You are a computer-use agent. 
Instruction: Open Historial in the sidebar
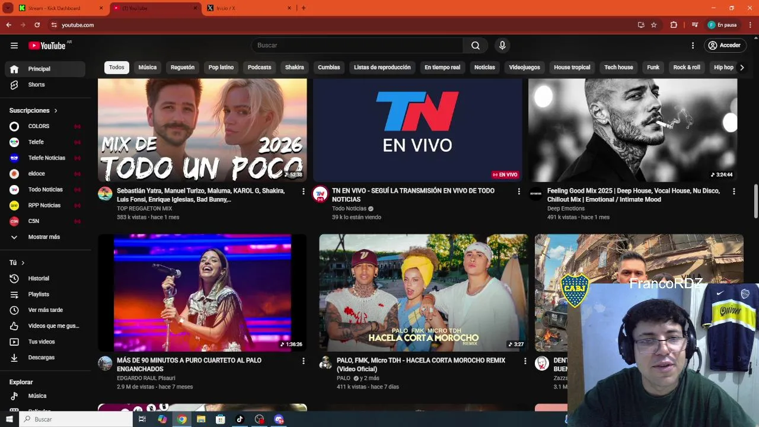pos(45,279)
